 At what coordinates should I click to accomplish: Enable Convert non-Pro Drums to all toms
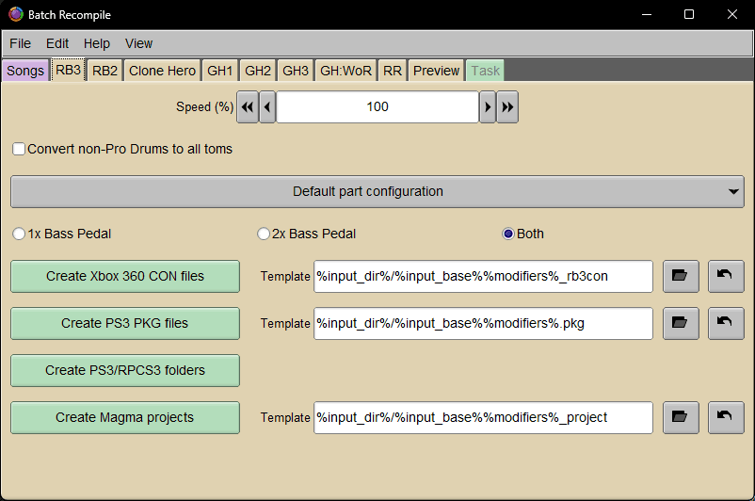(x=19, y=149)
